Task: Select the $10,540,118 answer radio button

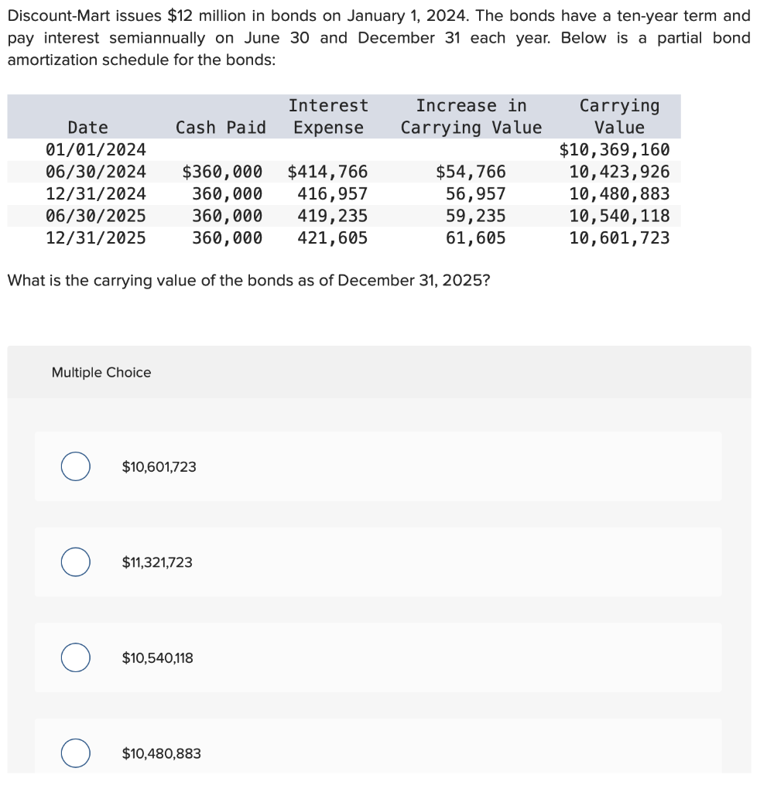Action: click(75, 657)
